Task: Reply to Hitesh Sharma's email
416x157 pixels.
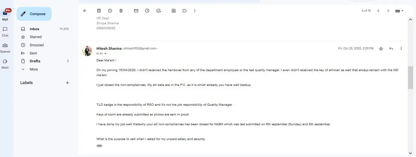Action: 391,48
